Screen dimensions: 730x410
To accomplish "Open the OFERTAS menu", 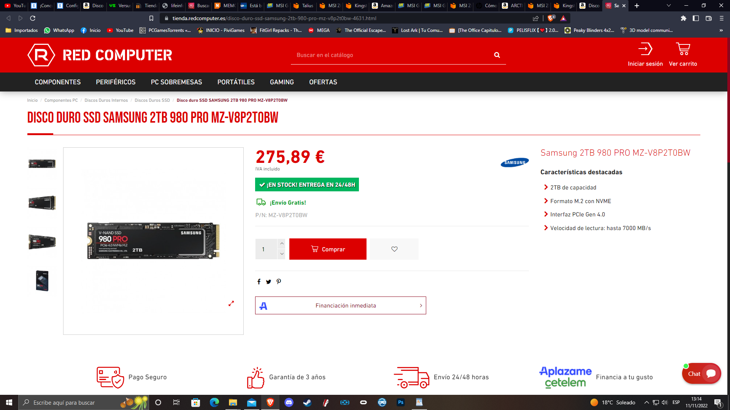I will click(323, 82).
